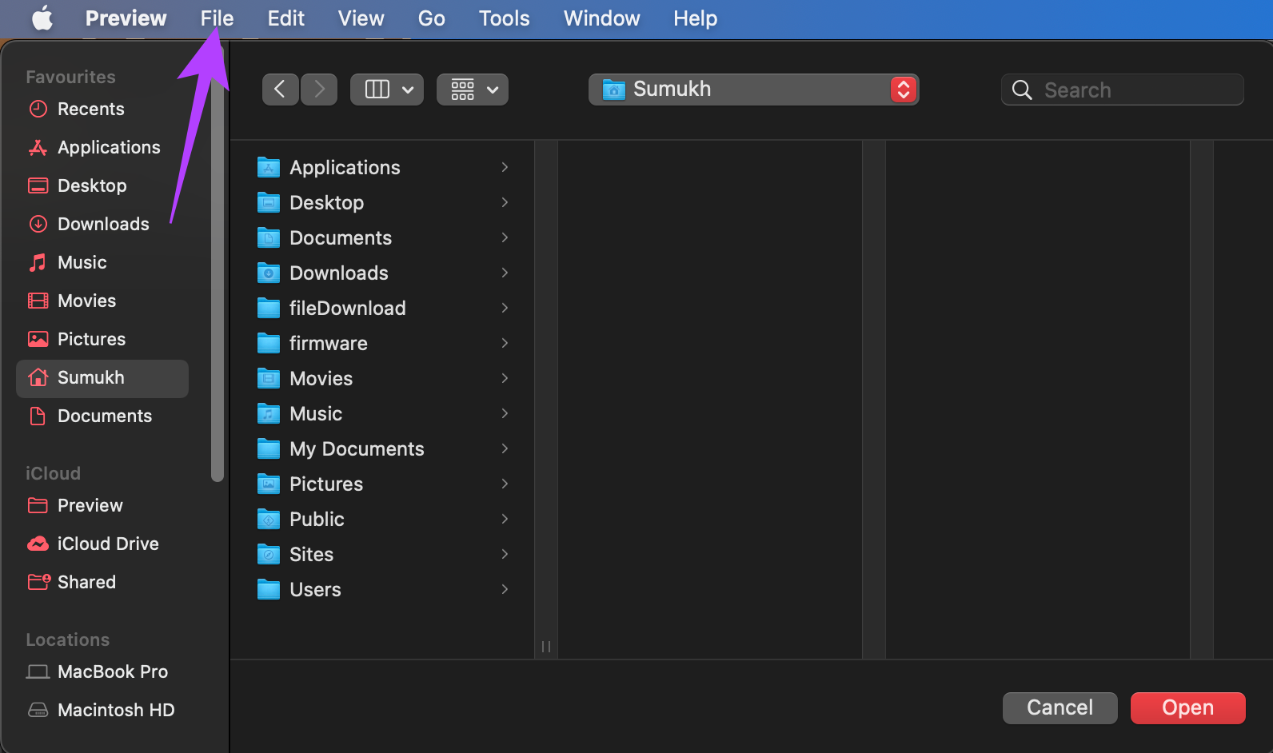Screen dimensions: 1273x753
Task: Click the Cancel button
Action: pos(1060,708)
